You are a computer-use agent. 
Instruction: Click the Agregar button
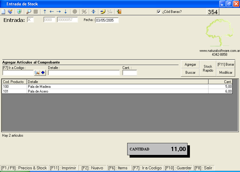[x=190, y=64]
